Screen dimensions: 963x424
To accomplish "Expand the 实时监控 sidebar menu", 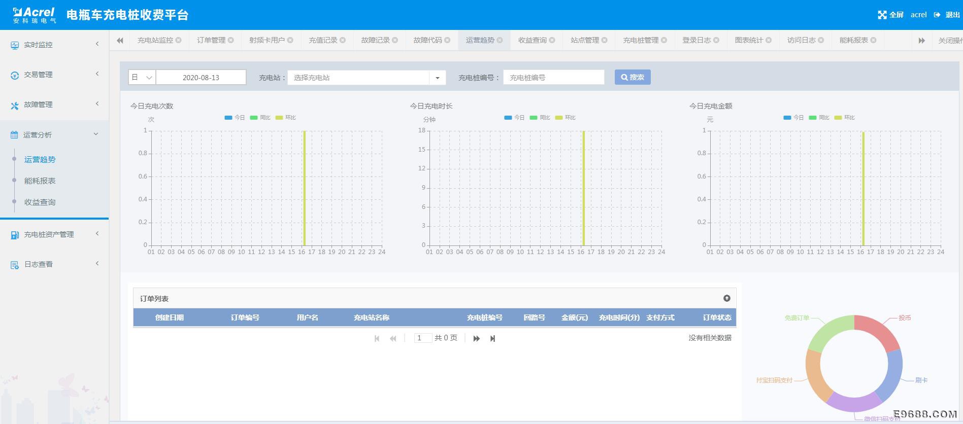I will coord(97,44).
